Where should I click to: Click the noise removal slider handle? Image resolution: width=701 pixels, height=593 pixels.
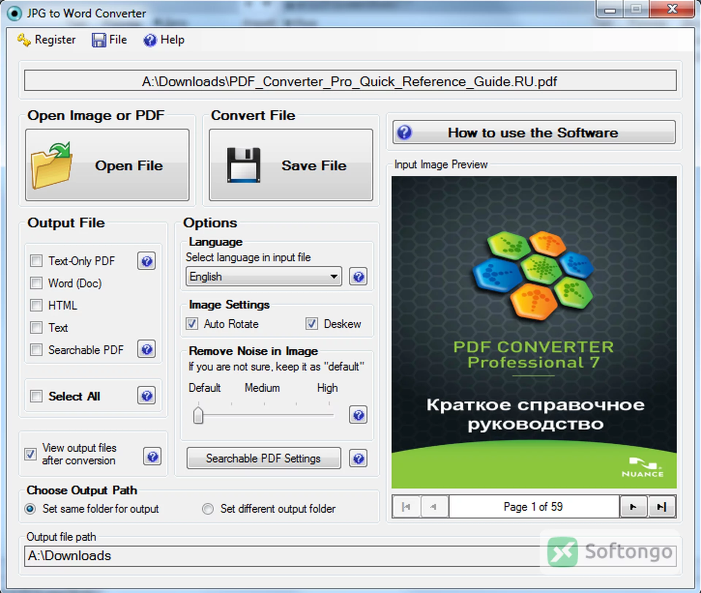tap(198, 415)
